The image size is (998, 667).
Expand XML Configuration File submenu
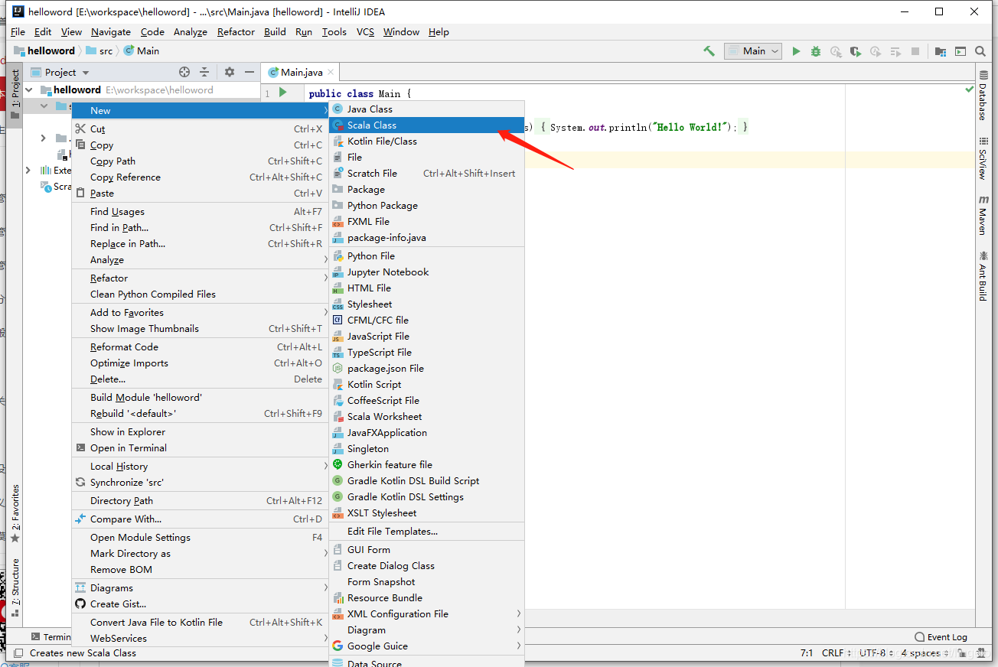point(426,614)
